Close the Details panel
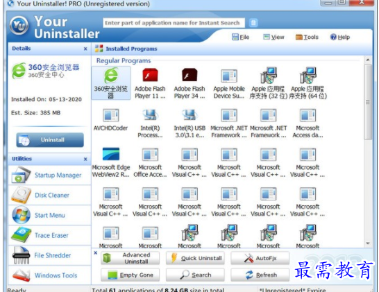 pyautogui.click(x=85, y=49)
